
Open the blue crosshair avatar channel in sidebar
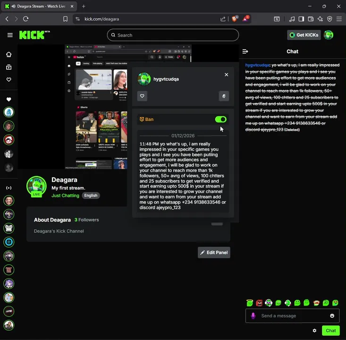coord(9,242)
